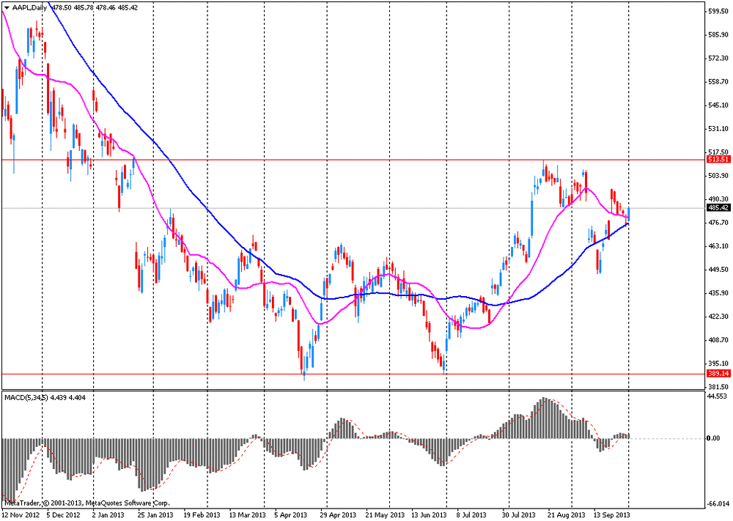Viewport: 733px width, 521px height.
Task: Click the 449.50 price scale value
Action: pos(719,270)
